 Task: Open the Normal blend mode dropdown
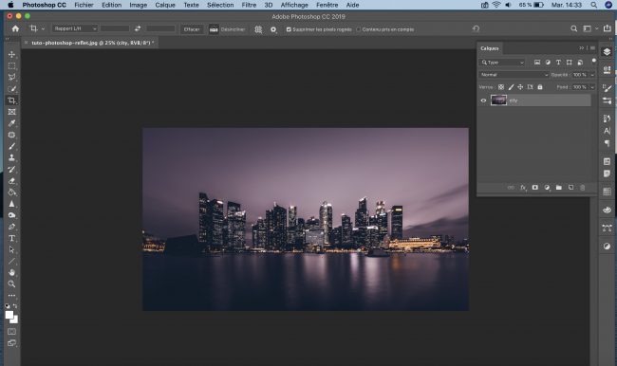tap(514, 75)
